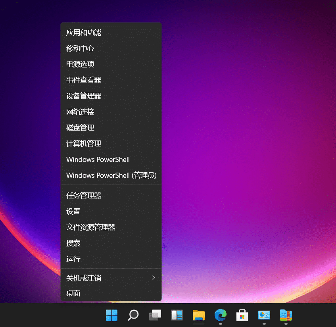Launch File Explorer from the taskbar
Screen dimensions: 336x327
coord(199,315)
